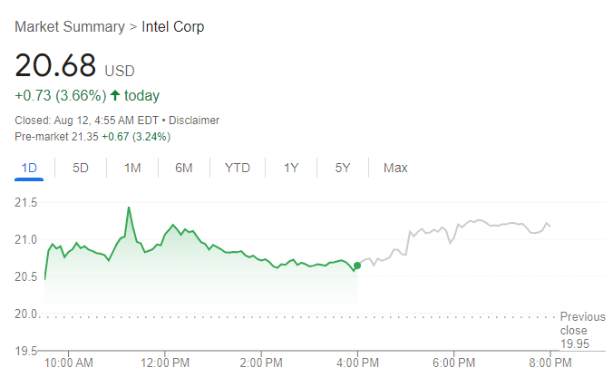
Task: Choose the 5Y range tab
Action: 342,168
